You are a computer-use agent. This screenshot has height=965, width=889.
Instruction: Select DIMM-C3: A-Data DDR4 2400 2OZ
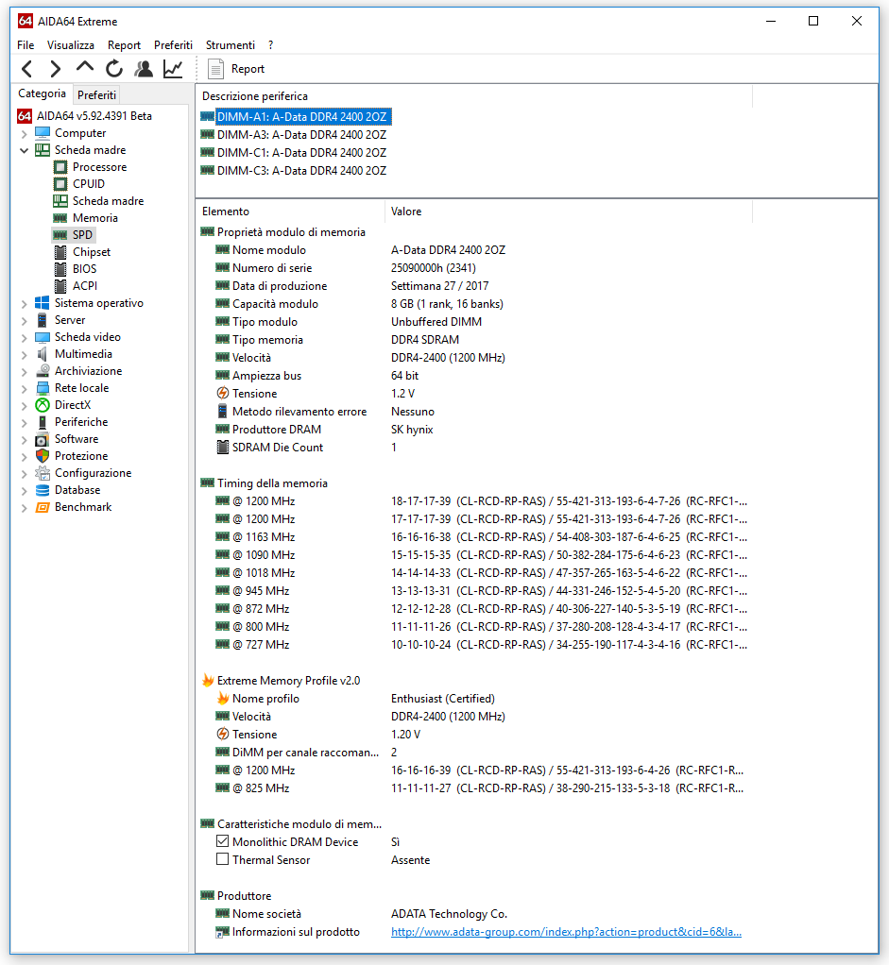[x=301, y=171]
